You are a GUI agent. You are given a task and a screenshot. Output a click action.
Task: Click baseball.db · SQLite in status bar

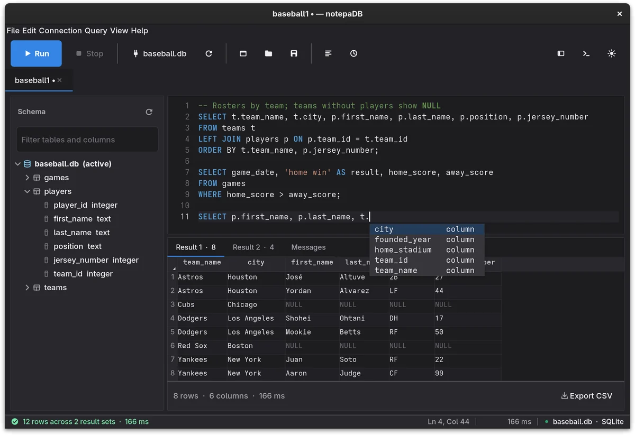tap(588, 422)
